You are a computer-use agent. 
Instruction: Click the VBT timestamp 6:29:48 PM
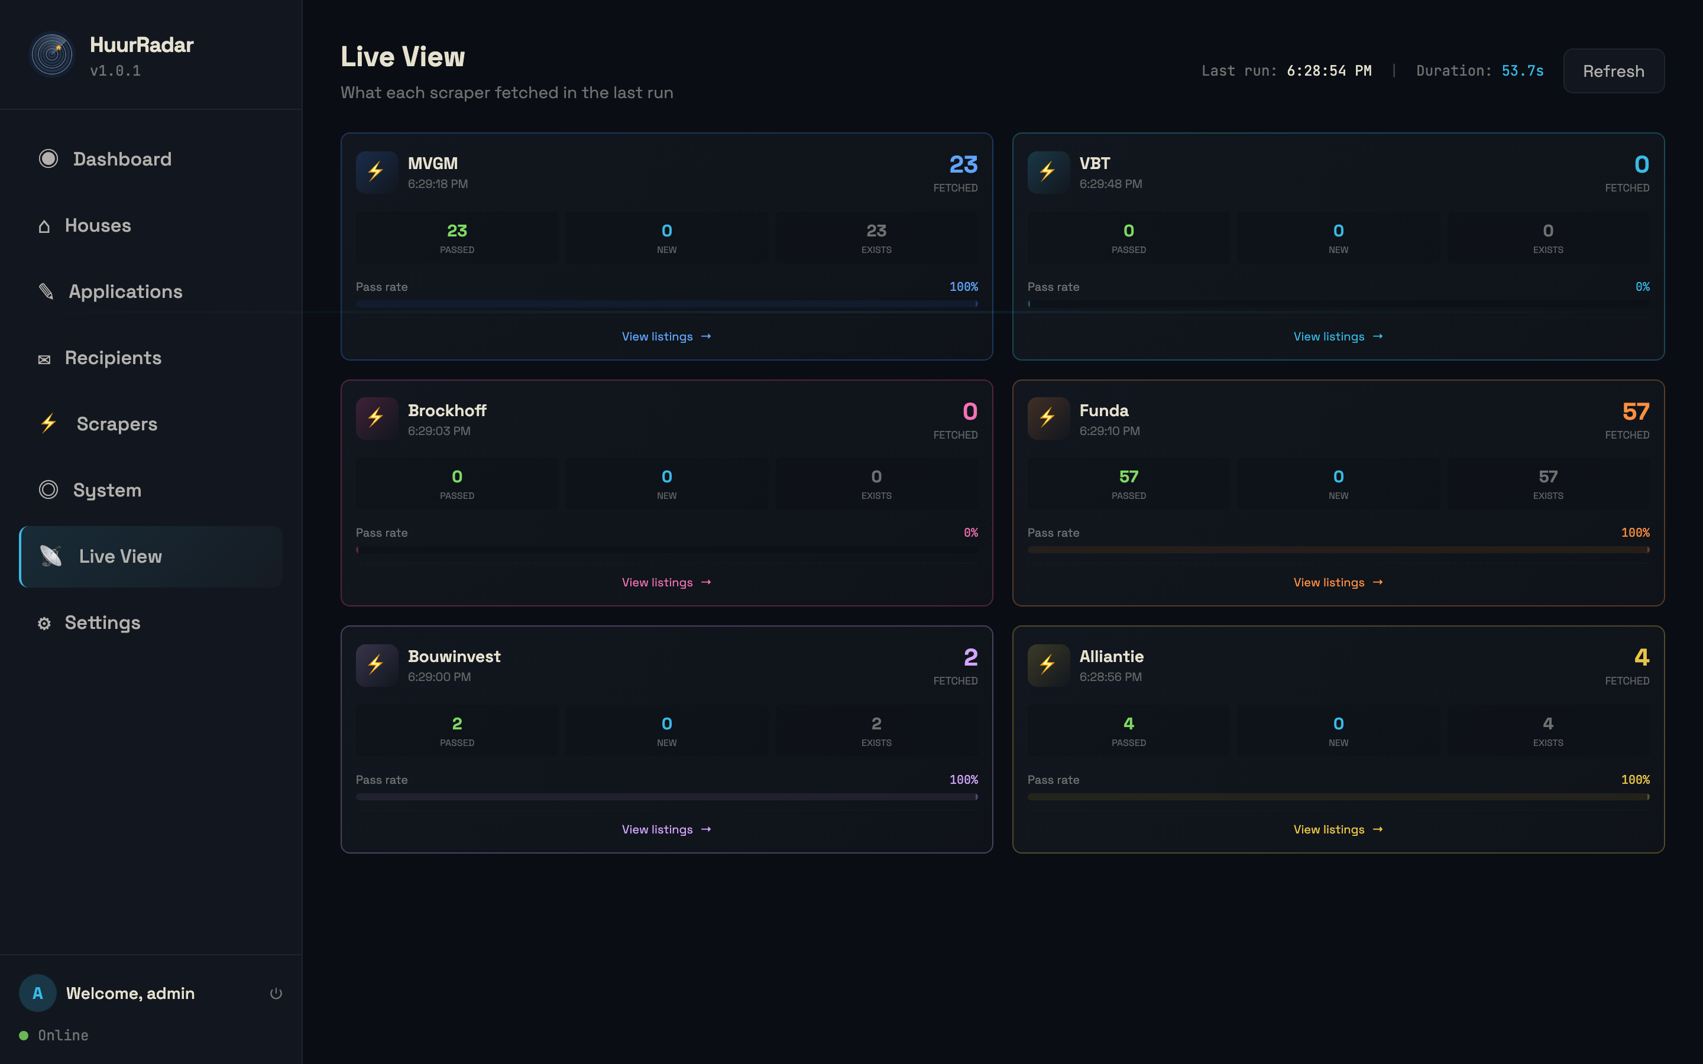(1110, 184)
